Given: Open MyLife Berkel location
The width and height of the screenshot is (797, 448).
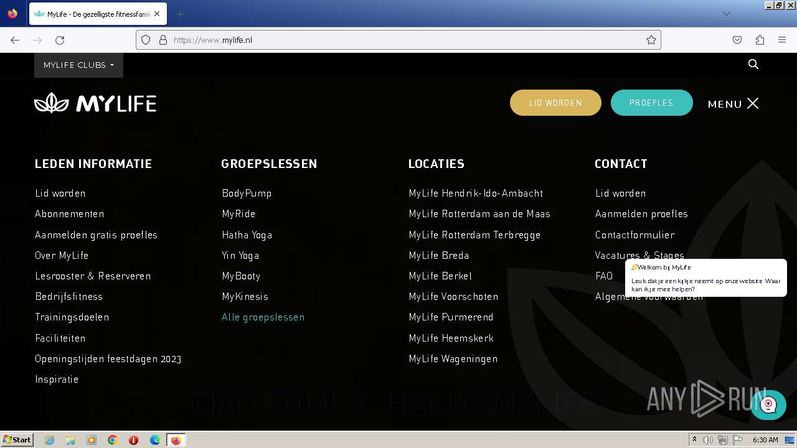Looking at the screenshot, I should click(440, 276).
